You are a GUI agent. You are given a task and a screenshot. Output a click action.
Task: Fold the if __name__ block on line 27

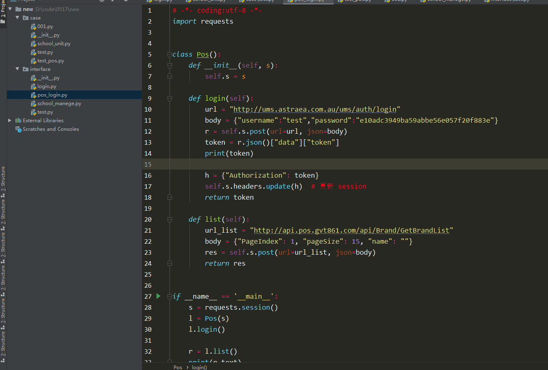169,297
